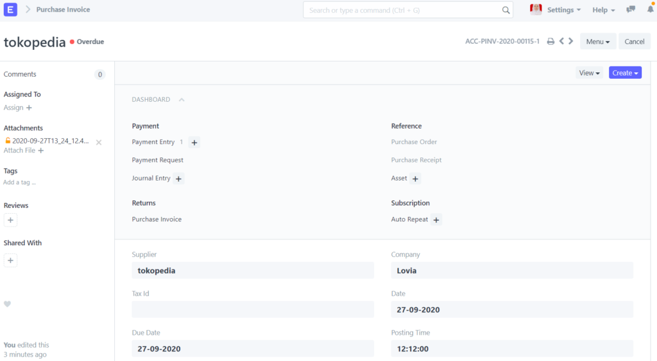Viewport: 657px width, 361px height.
Task: Click the tokopedia page title
Action: click(35, 42)
